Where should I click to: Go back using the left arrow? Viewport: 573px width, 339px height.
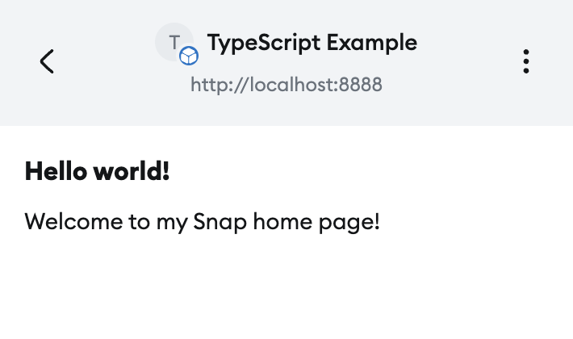click(x=47, y=61)
